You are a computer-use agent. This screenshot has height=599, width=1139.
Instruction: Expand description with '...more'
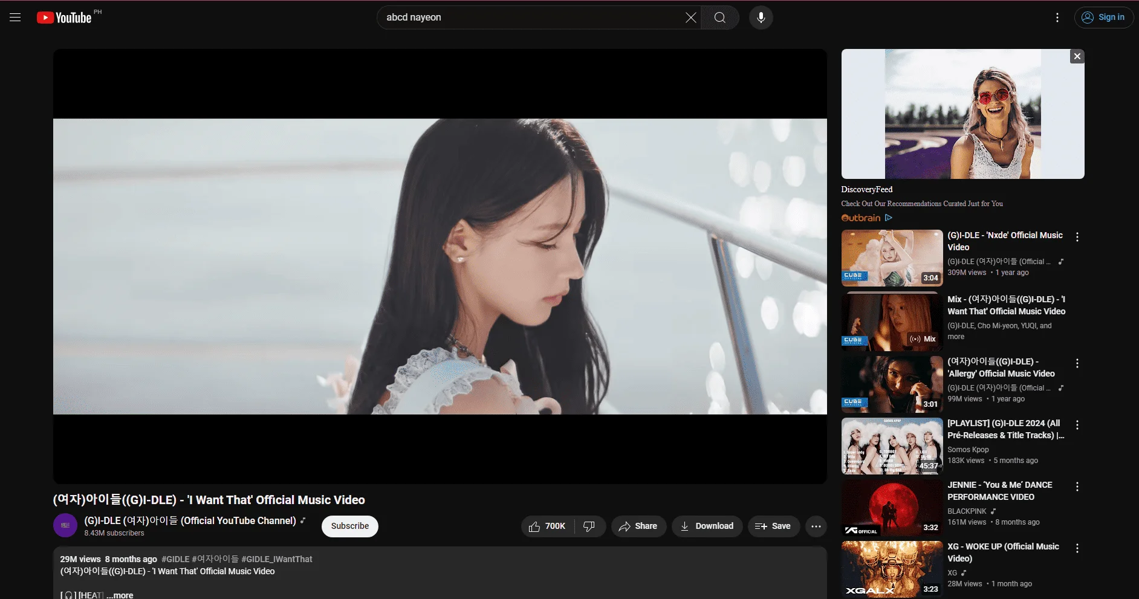coord(120,595)
